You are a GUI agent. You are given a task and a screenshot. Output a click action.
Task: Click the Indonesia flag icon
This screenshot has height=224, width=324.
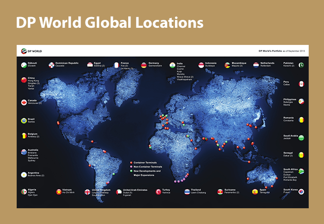coord(201,65)
